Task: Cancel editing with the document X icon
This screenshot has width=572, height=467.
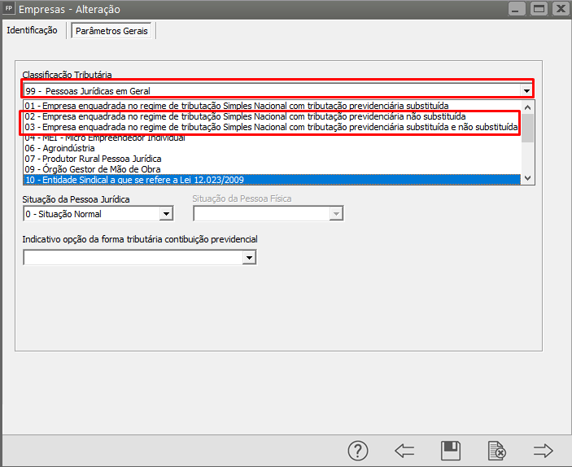Action: coord(497,451)
